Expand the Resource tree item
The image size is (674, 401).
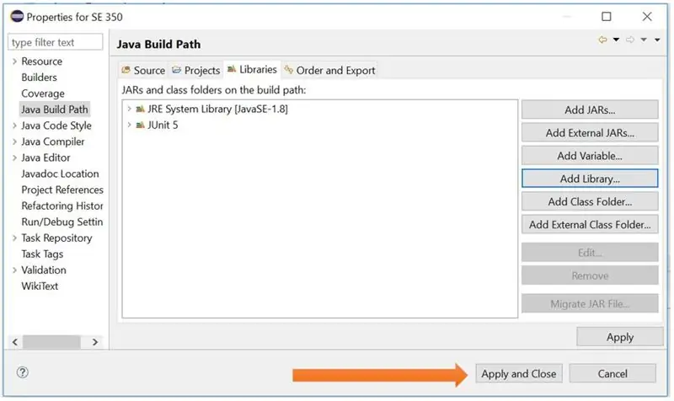coord(14,61)
